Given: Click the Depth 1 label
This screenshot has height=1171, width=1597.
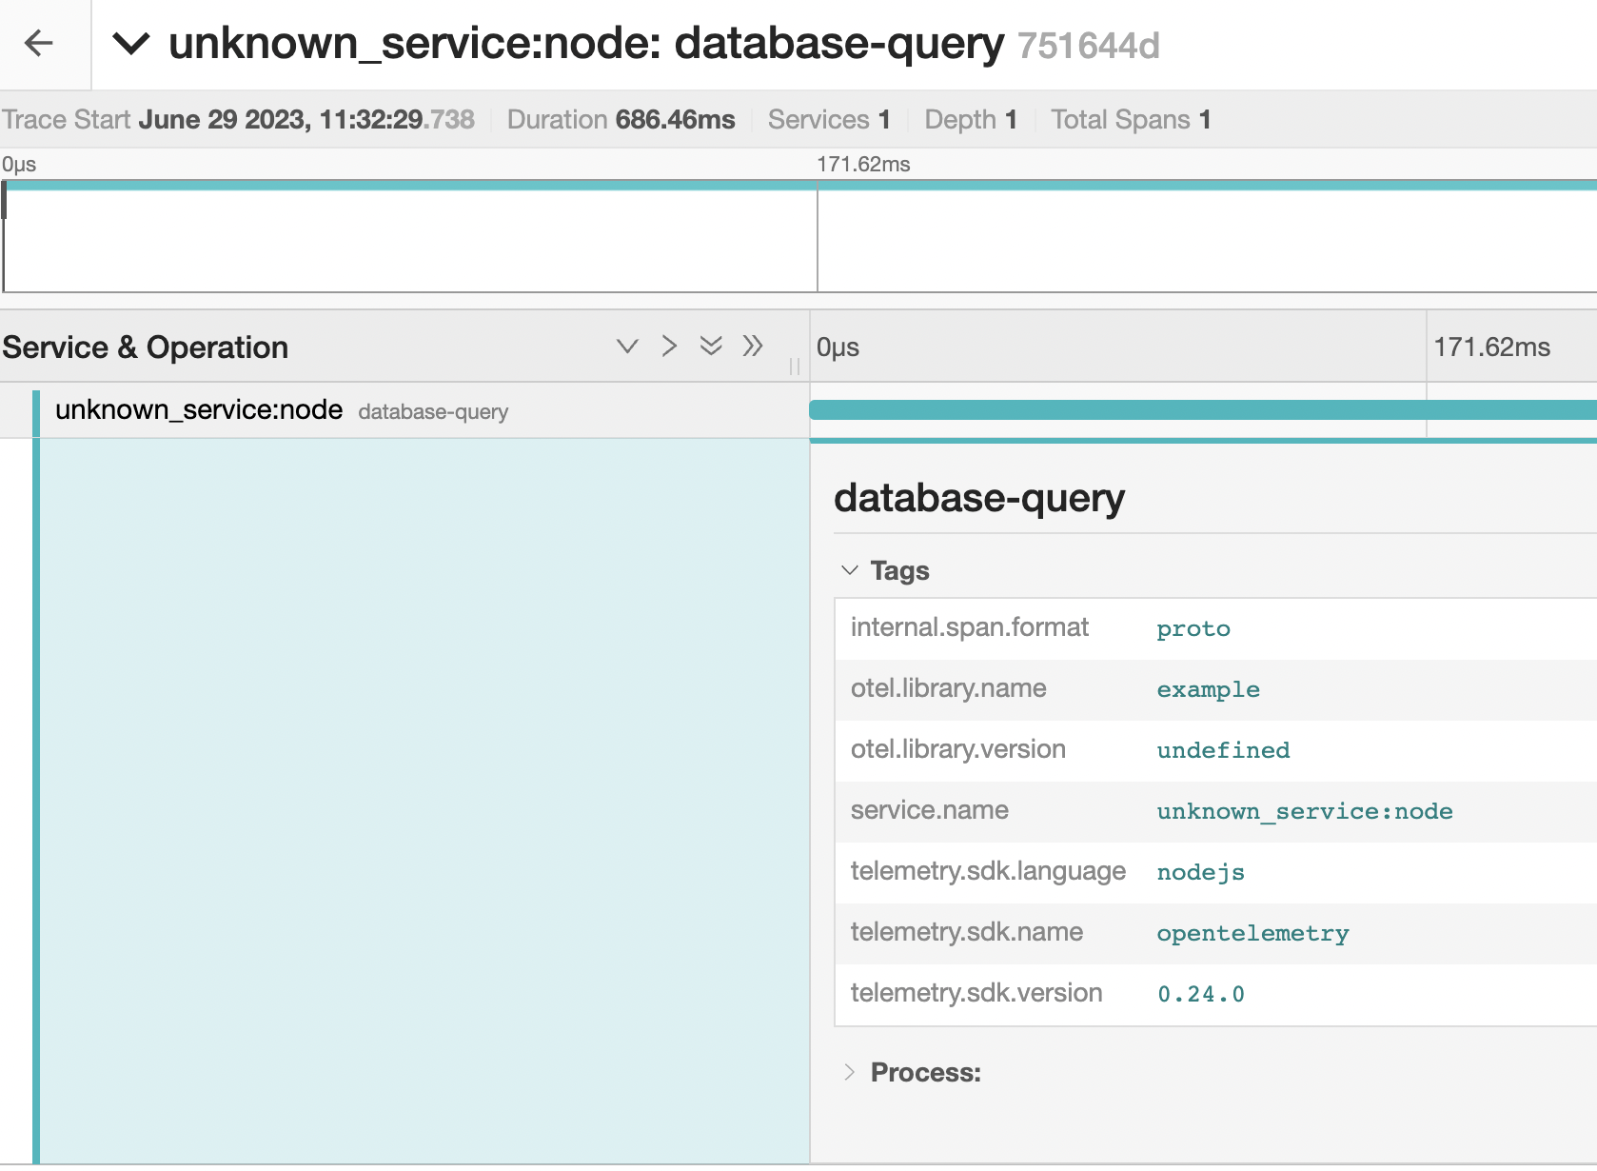Looking at the screenshot, I should coord(971,119).
